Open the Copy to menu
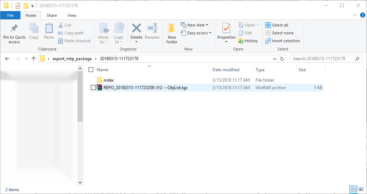The image size is (367, 194). point(118,33)
